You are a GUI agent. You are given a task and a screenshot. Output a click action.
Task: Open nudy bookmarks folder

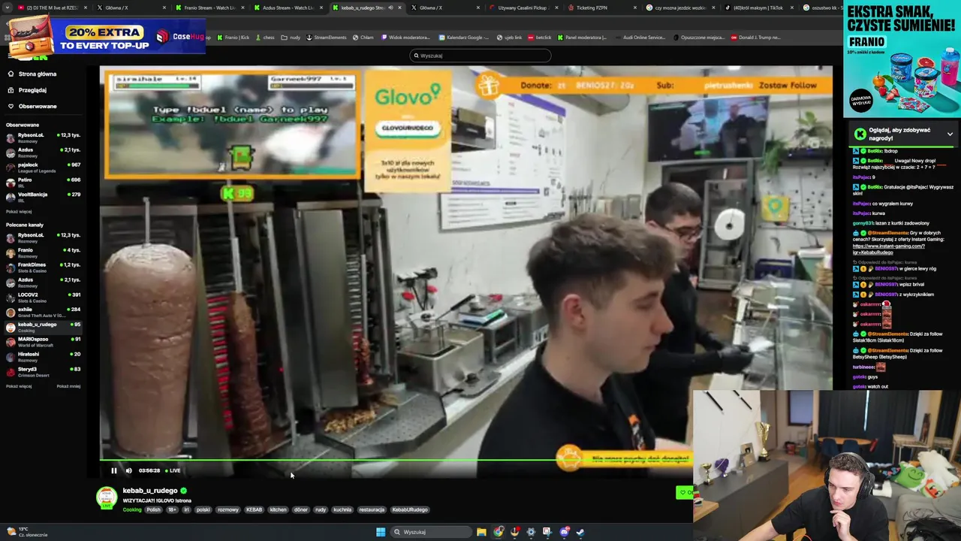point(291,38)
